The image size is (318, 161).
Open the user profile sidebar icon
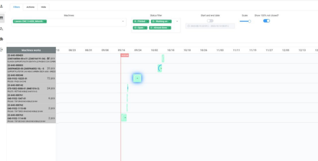2,6
